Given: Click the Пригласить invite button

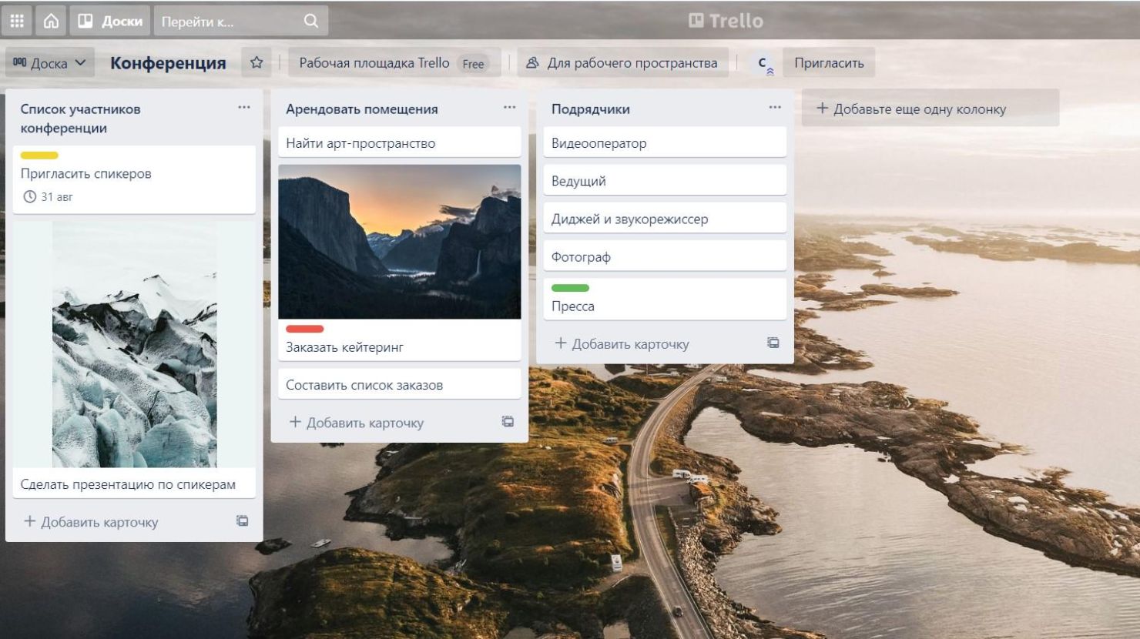Looking at the screenshot, I should 829,63.
